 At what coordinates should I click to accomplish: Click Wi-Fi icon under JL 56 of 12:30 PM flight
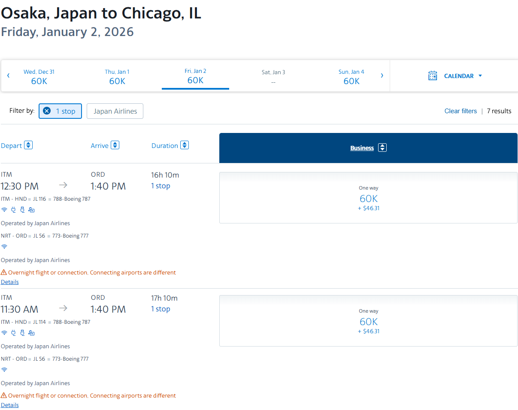pyautogui.click(x=4, y=247)
